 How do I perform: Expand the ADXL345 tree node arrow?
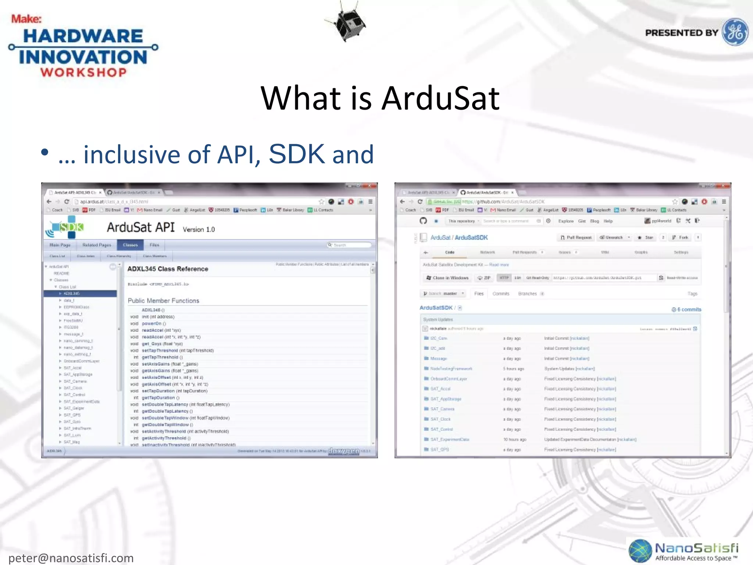60,294
